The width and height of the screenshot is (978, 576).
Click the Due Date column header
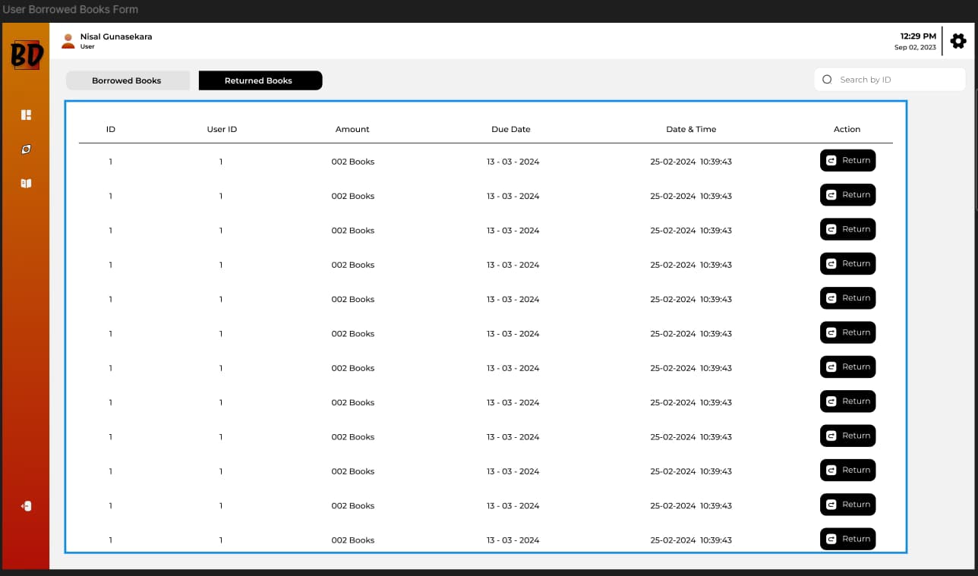click(x=510, y=130)
